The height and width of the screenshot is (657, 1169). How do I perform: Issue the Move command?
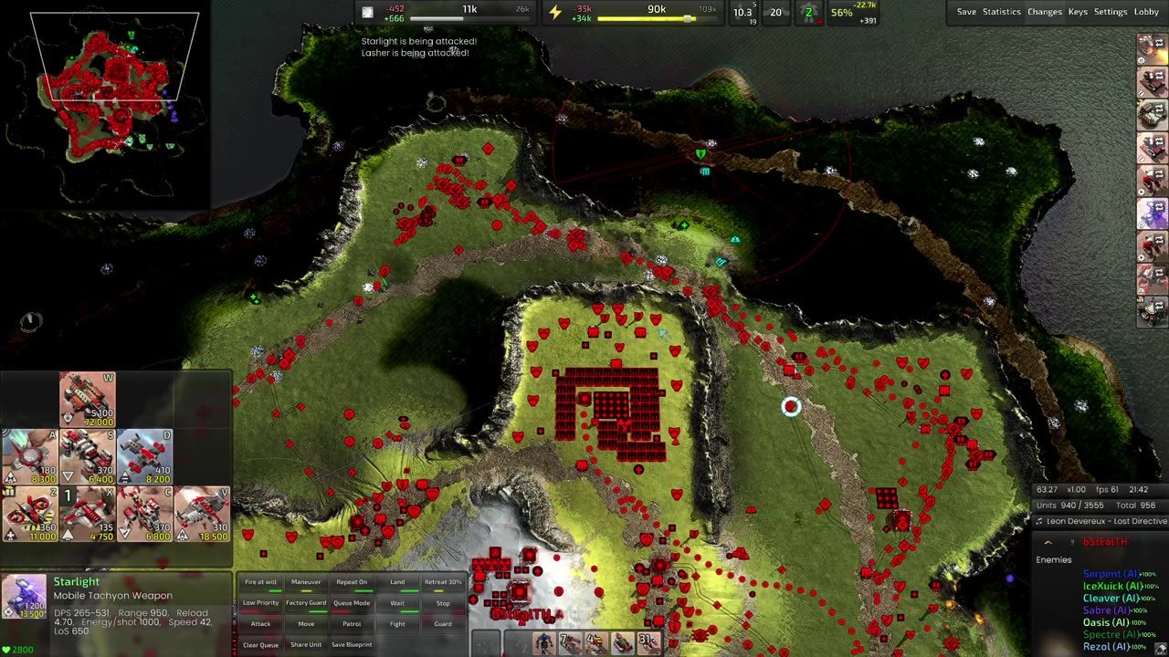click(306, 624)
